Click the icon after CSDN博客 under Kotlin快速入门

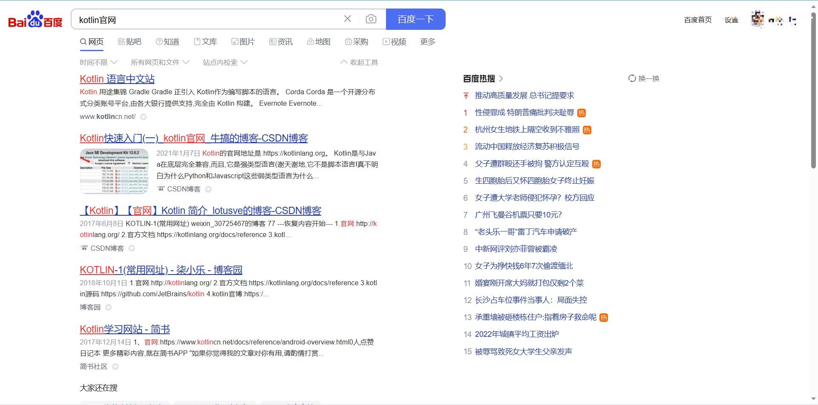point(208,189)
